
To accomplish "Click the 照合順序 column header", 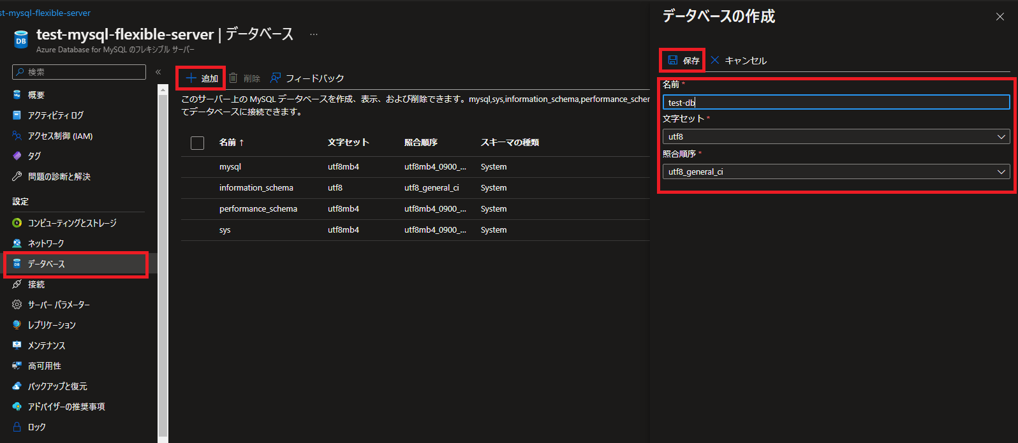I will 421,142.
